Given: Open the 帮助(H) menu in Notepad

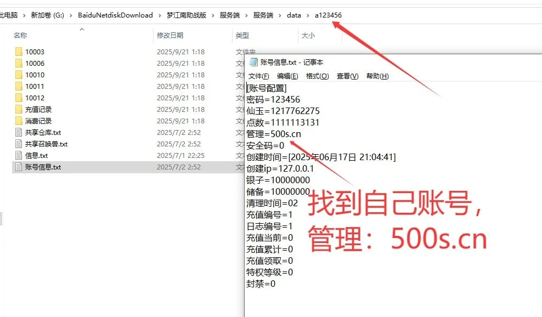Looking at the screenshot, I should point(377,76).
